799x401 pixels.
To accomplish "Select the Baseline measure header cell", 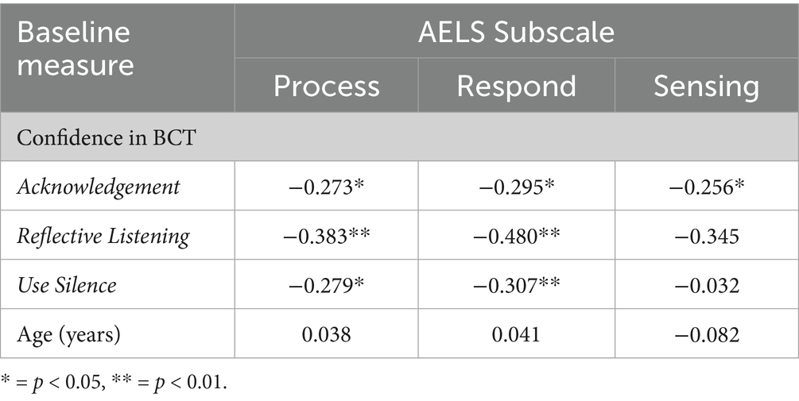I will click(x=118, y=58).
